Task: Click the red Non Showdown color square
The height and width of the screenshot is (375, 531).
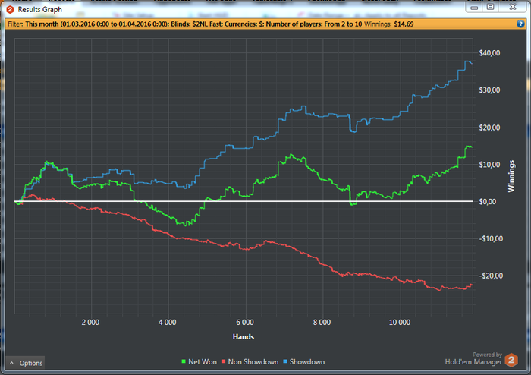Action: point(224,361)
